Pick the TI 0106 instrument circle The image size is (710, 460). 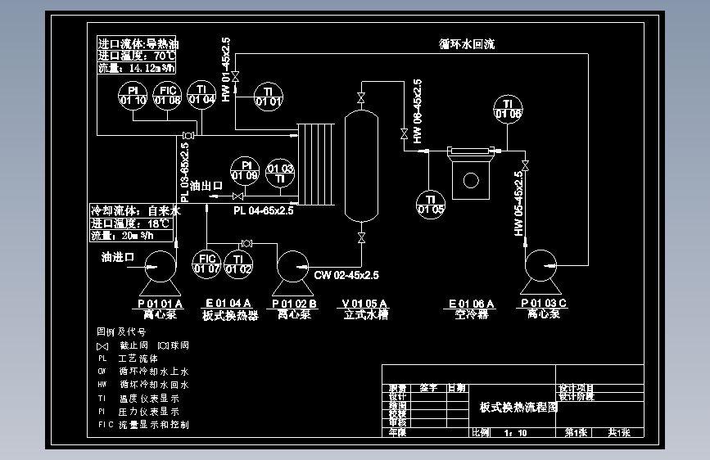click(x=508, y=109)
